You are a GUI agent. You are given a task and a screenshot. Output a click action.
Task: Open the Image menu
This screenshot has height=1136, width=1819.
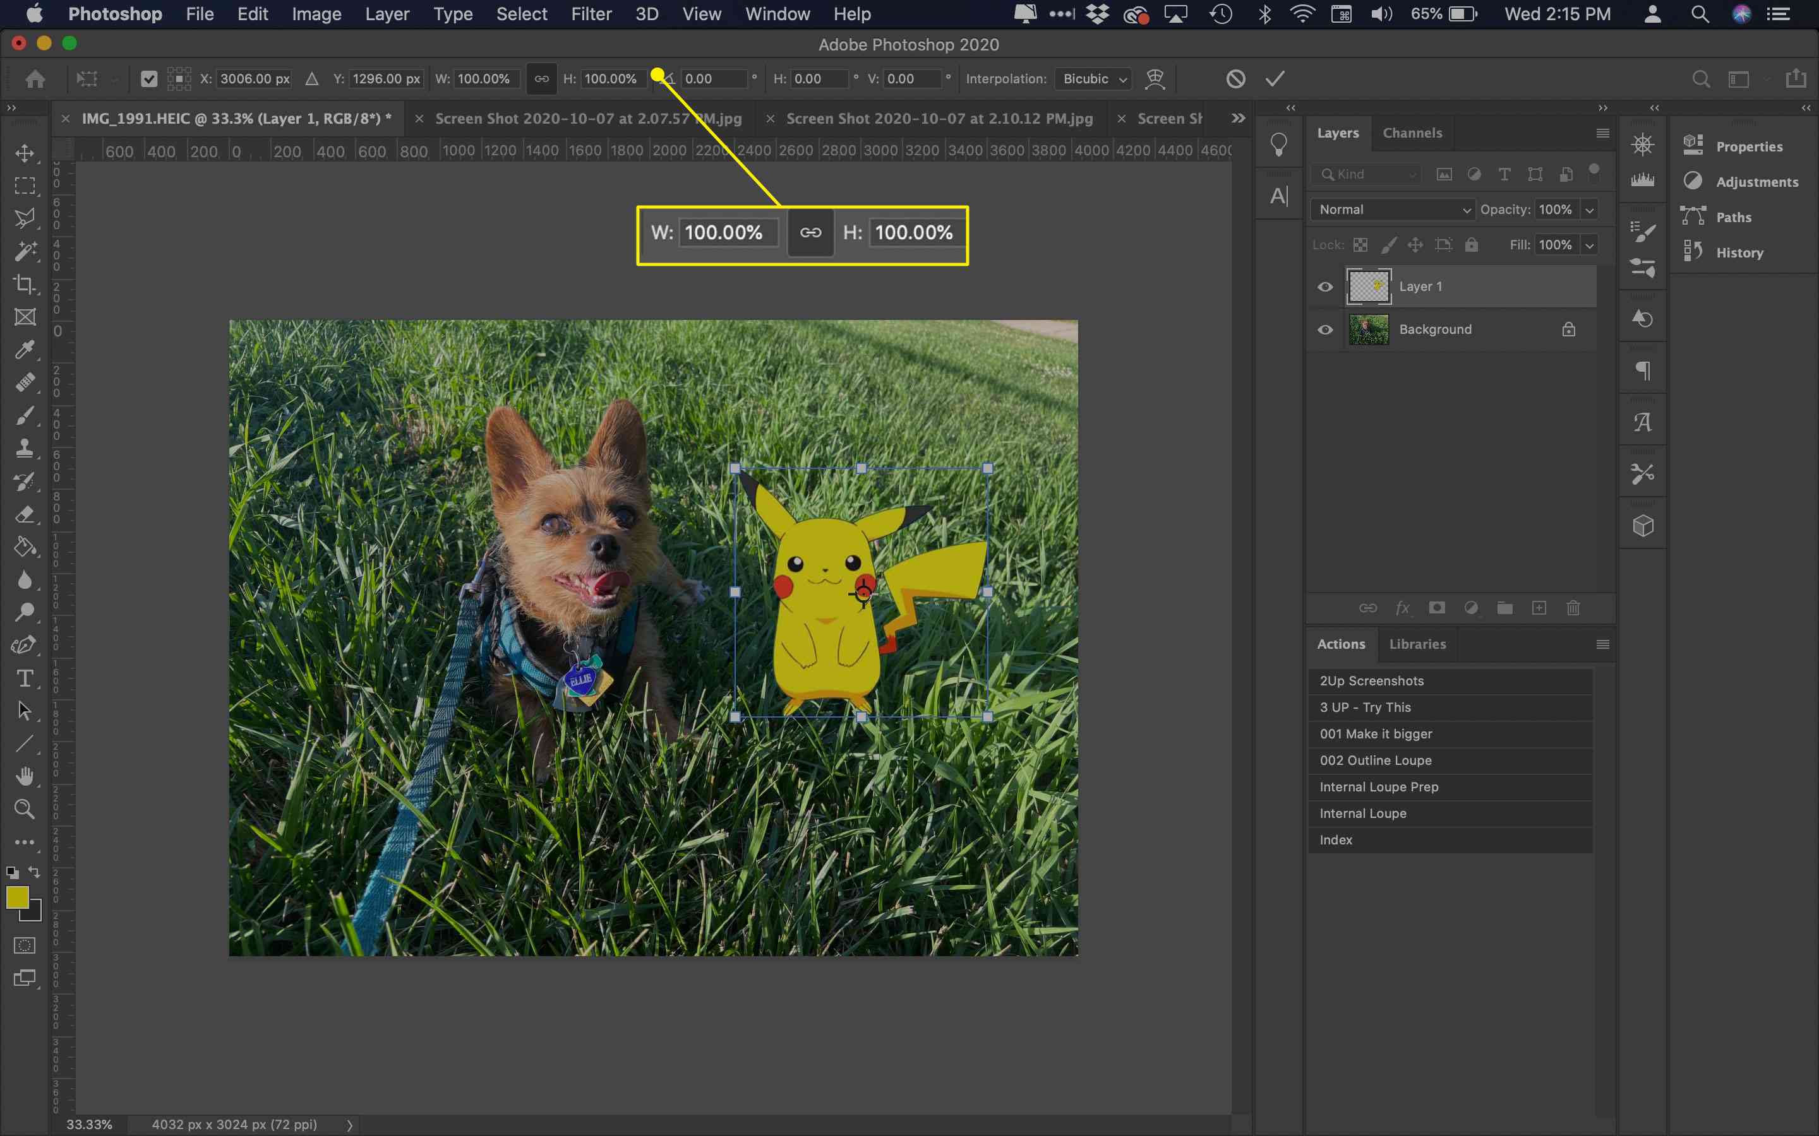(316, 15)
